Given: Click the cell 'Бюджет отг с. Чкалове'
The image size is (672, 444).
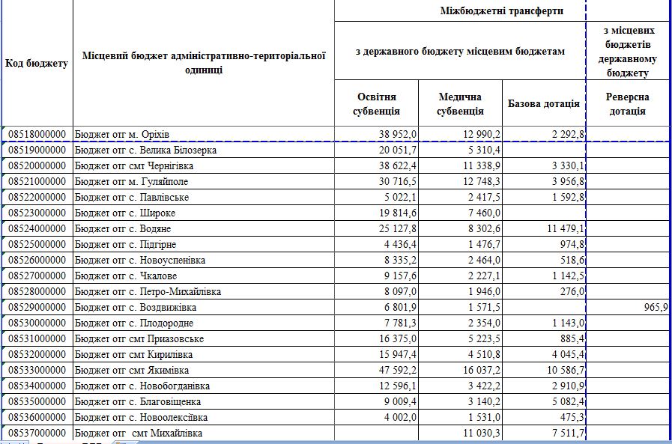Looking at the screenshot, I should pos(204,276).
